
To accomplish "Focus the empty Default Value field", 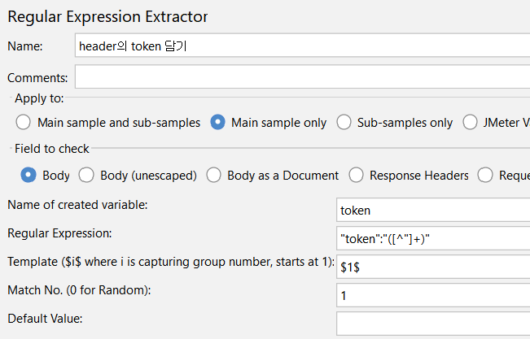I will pyautogui.click(x=431, y=323).
